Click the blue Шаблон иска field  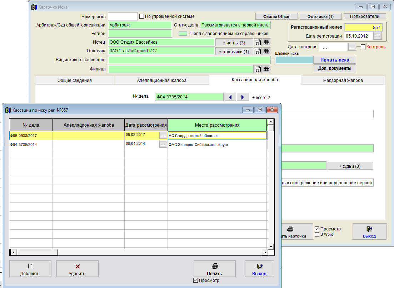tap(294, 60)
